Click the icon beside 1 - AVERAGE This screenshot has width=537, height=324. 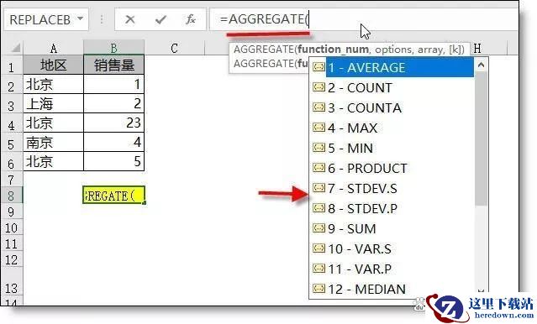(319, 66)
